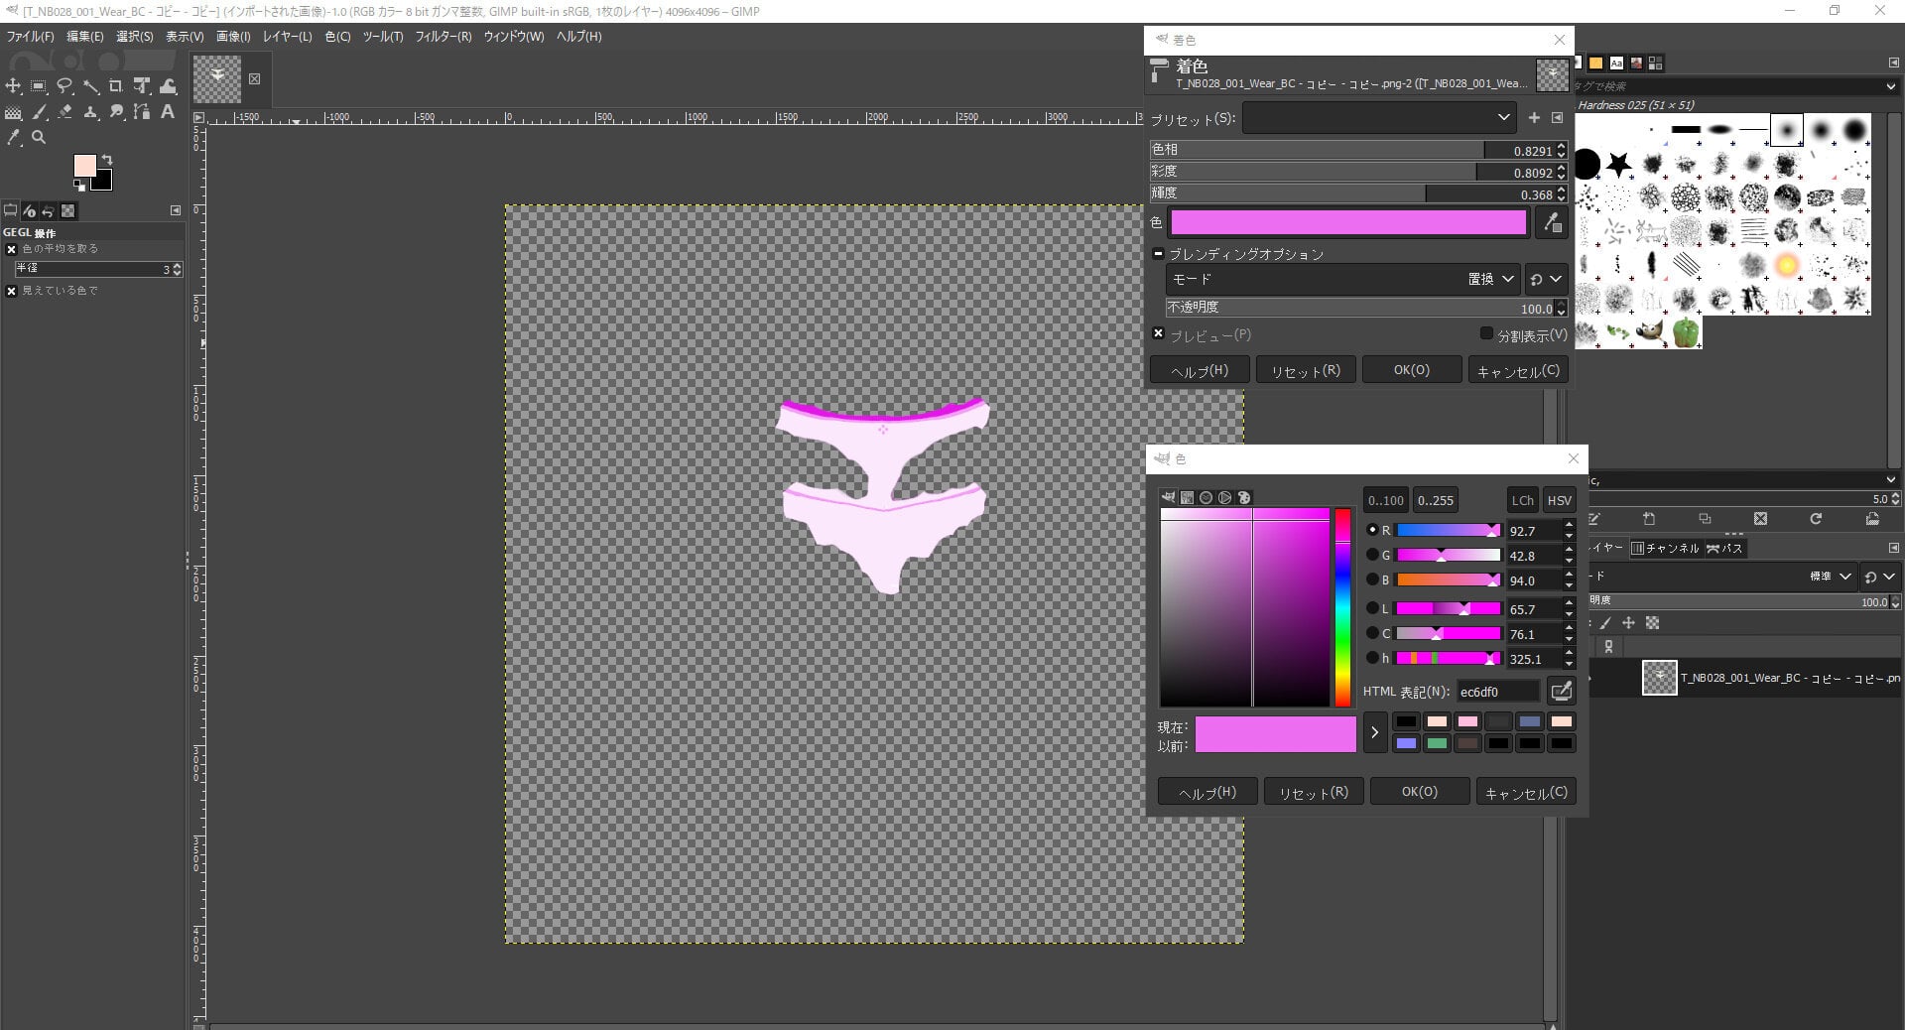Viewport: 1905px width, 1030px height.
Task: Open the レイヤー(L) menu
Action: pos(287,37)
